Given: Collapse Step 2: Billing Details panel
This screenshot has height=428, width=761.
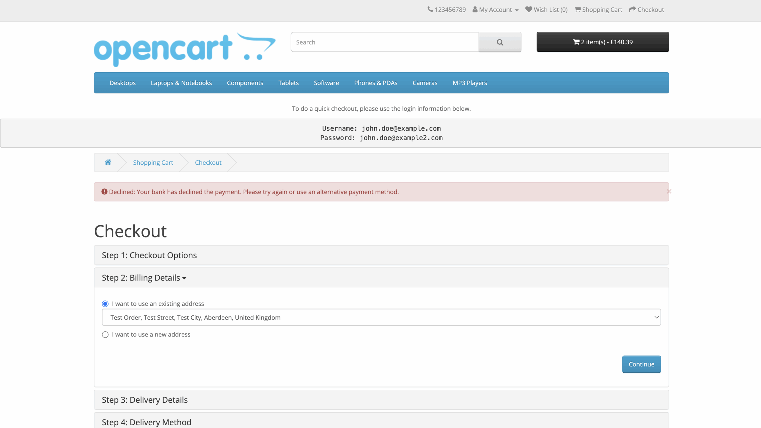Looking at the screenshot, I should [144, 278].
